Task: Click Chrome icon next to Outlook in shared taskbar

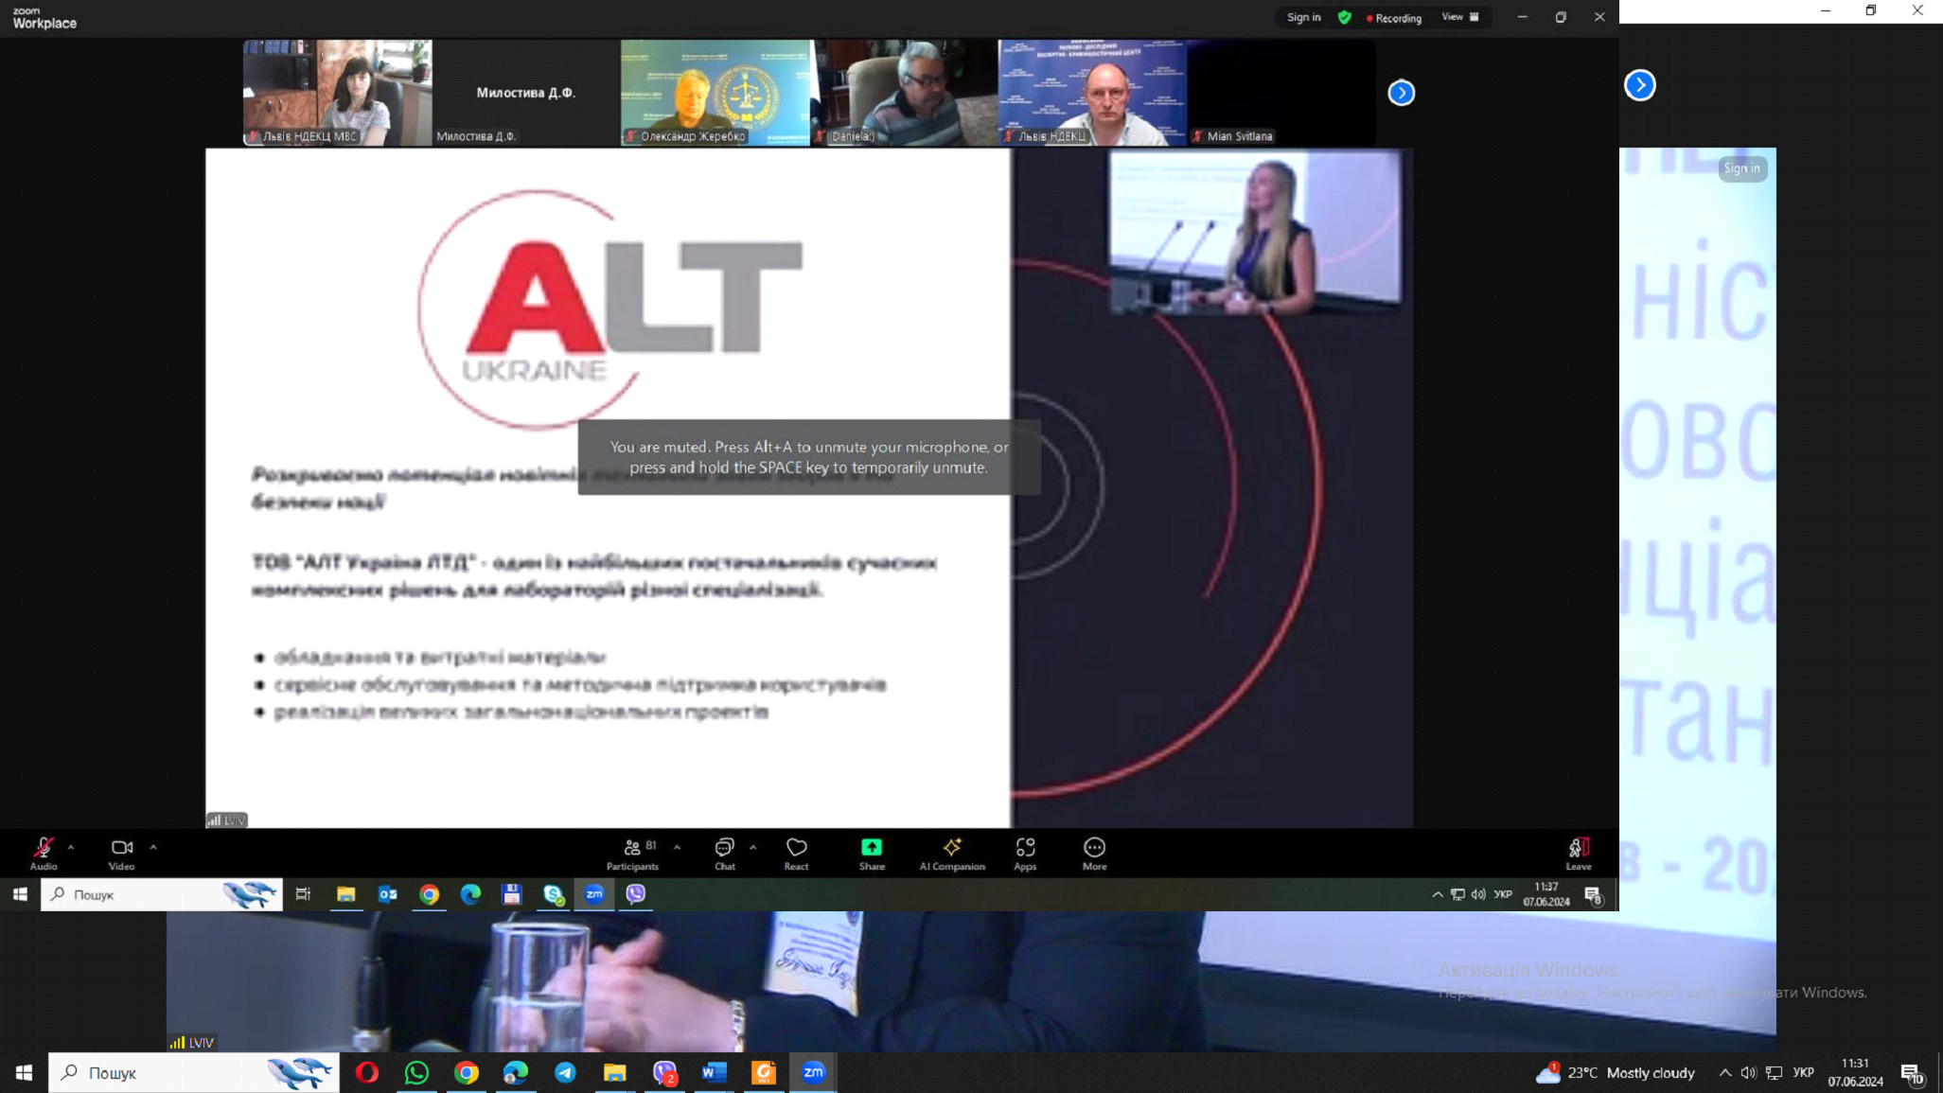Action: point(429,894)
